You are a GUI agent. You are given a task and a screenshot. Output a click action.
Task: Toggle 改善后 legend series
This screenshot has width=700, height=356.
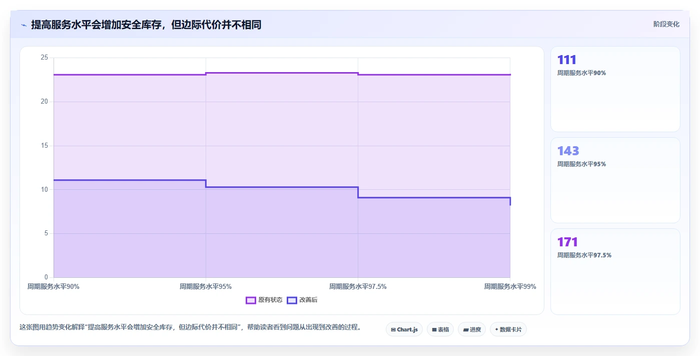click(302, 300)
